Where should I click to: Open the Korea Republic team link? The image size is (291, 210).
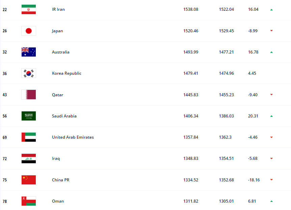[x=67, y=73]
